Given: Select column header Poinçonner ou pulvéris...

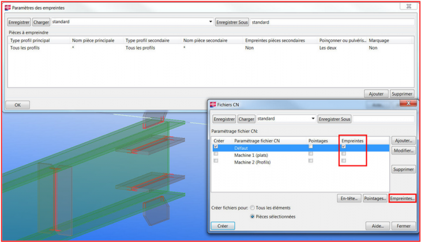Looking at the screenshot, I should (343, 40).
